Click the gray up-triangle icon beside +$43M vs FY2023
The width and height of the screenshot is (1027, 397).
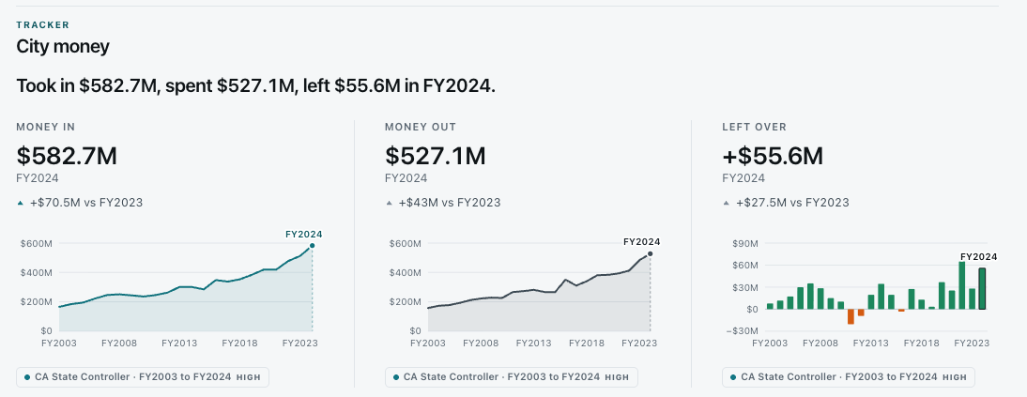(x=389, y=203)
